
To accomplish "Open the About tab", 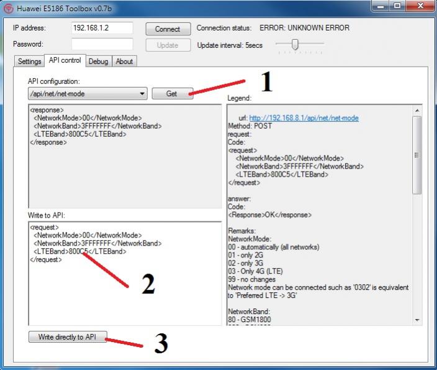I will tap(124, 62).
